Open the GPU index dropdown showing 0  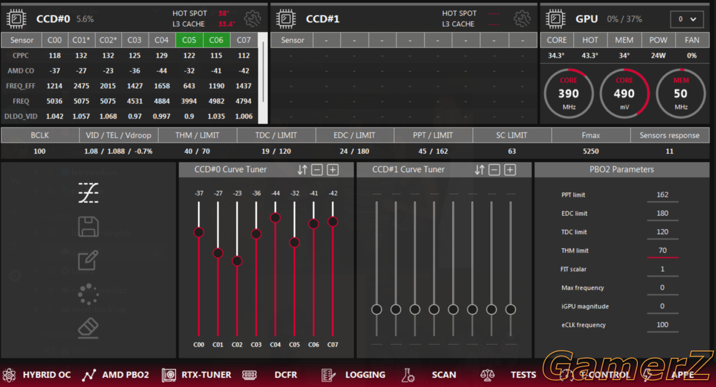point(687,19)
